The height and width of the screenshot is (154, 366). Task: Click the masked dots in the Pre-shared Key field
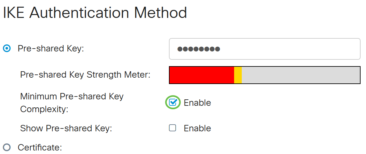(199, 49)
